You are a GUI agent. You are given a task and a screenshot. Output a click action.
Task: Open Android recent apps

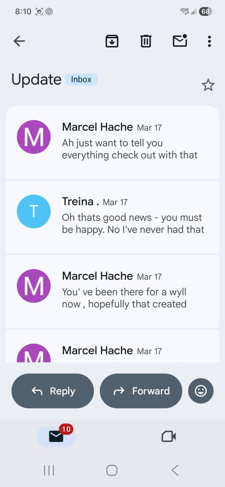pyautogui.click(x=49, y=470)
